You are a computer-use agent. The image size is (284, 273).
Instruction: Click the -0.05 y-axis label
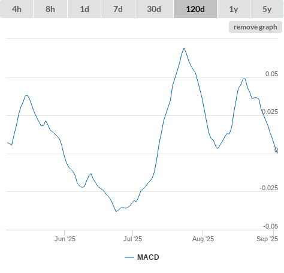tap(270, 226)
